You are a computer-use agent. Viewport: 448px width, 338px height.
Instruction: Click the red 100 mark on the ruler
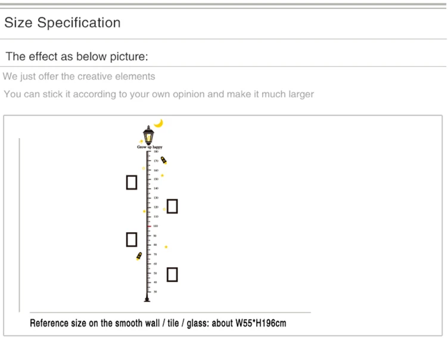click(149, 226)
